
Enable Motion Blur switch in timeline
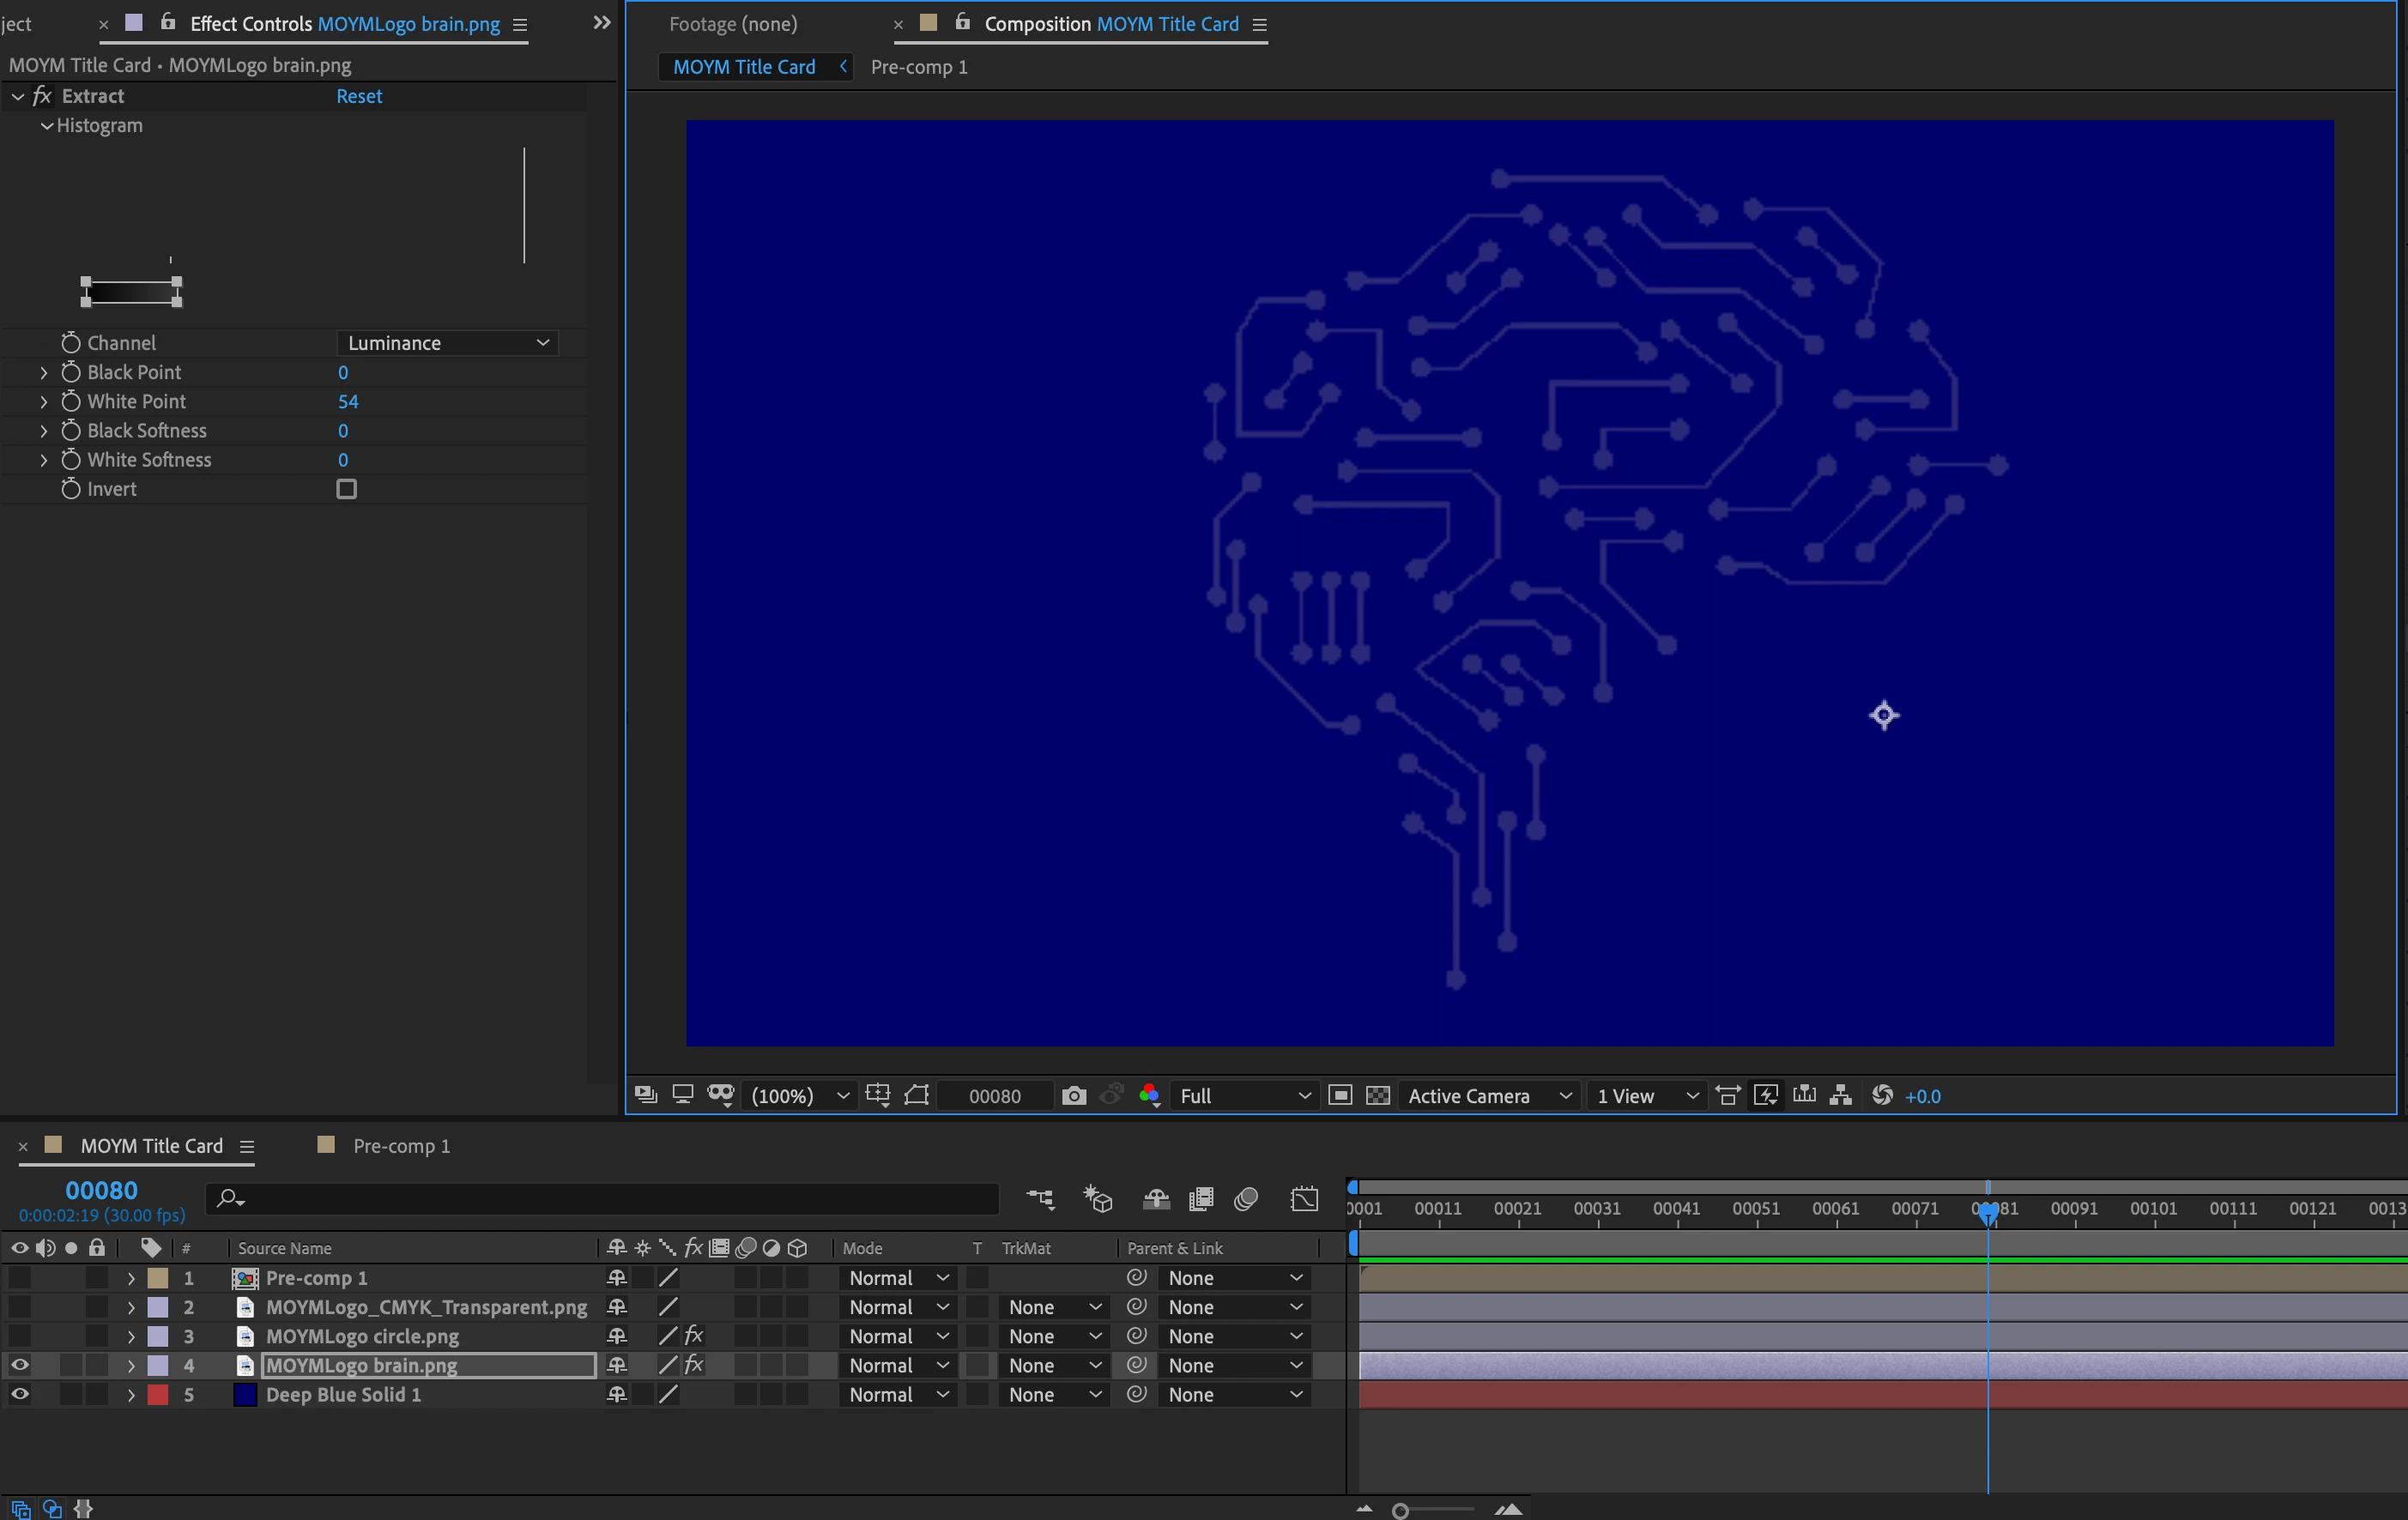1246,1199
